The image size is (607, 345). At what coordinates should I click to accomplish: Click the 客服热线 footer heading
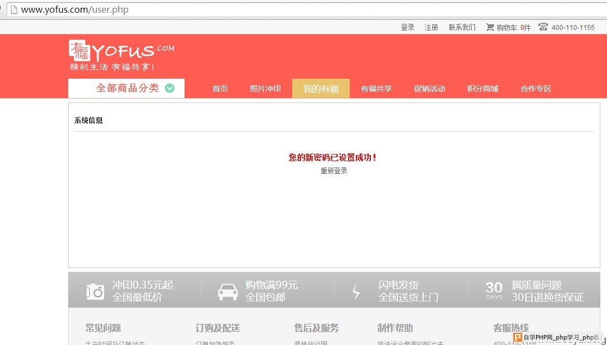tap(511, 328)
